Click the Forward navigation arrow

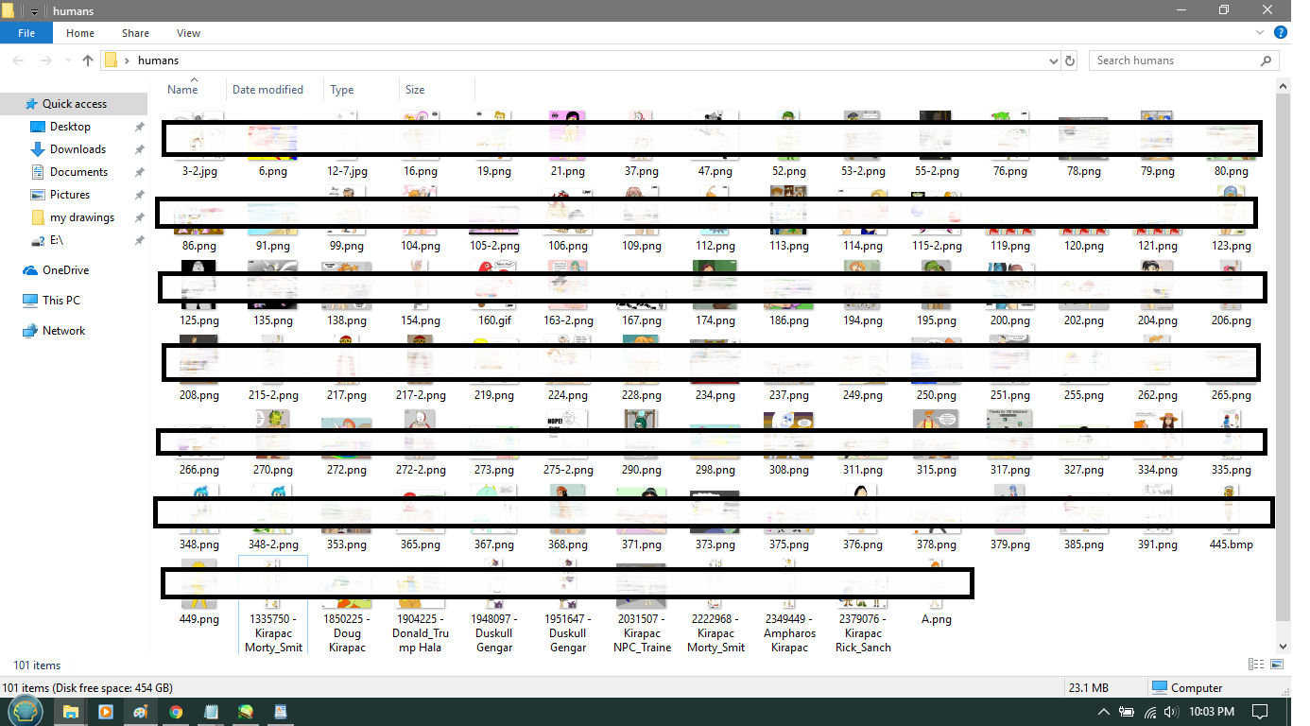(45, 60)
